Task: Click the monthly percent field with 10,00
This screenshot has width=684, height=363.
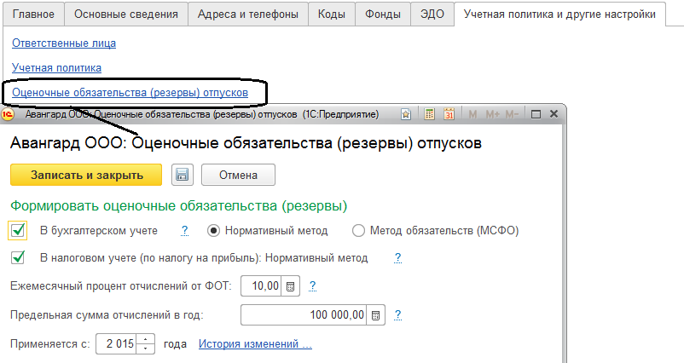Action: coord(261,285)
